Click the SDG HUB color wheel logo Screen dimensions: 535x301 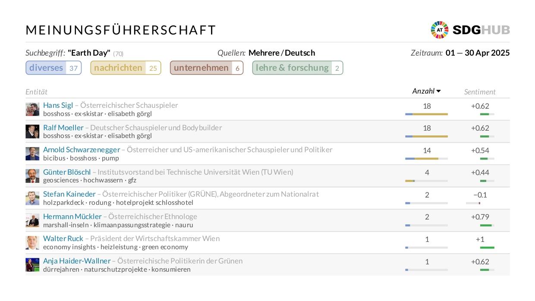pos(440,30)
